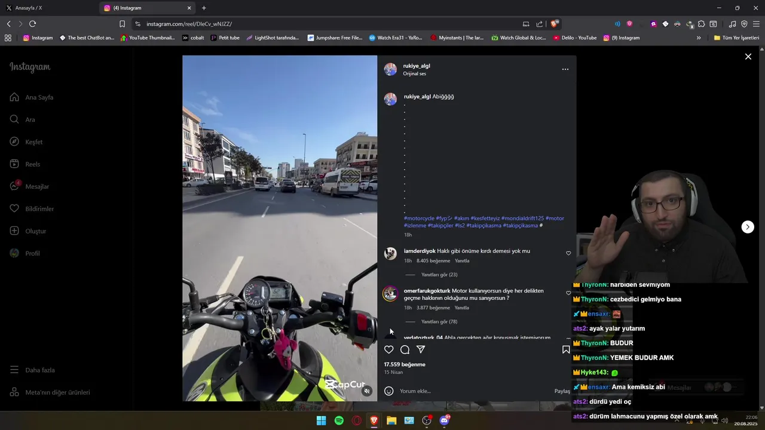This screenshot has width=765, height=430.
Task: Bookmark this page via the address bar icon
Action: [x=122, y=24]
